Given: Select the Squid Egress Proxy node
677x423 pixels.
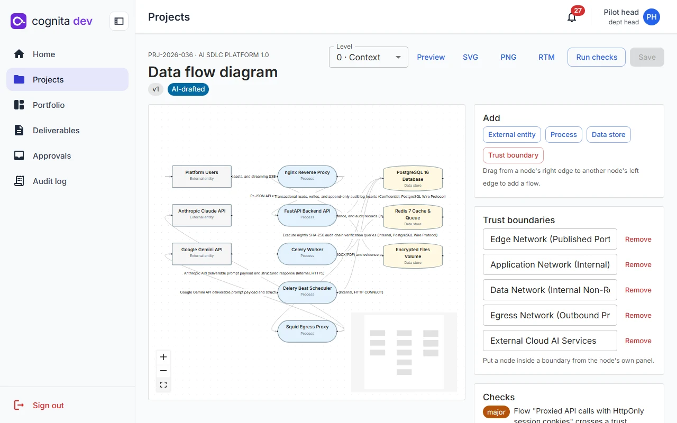Looking at the screenshot, I should tap(307, 330).
